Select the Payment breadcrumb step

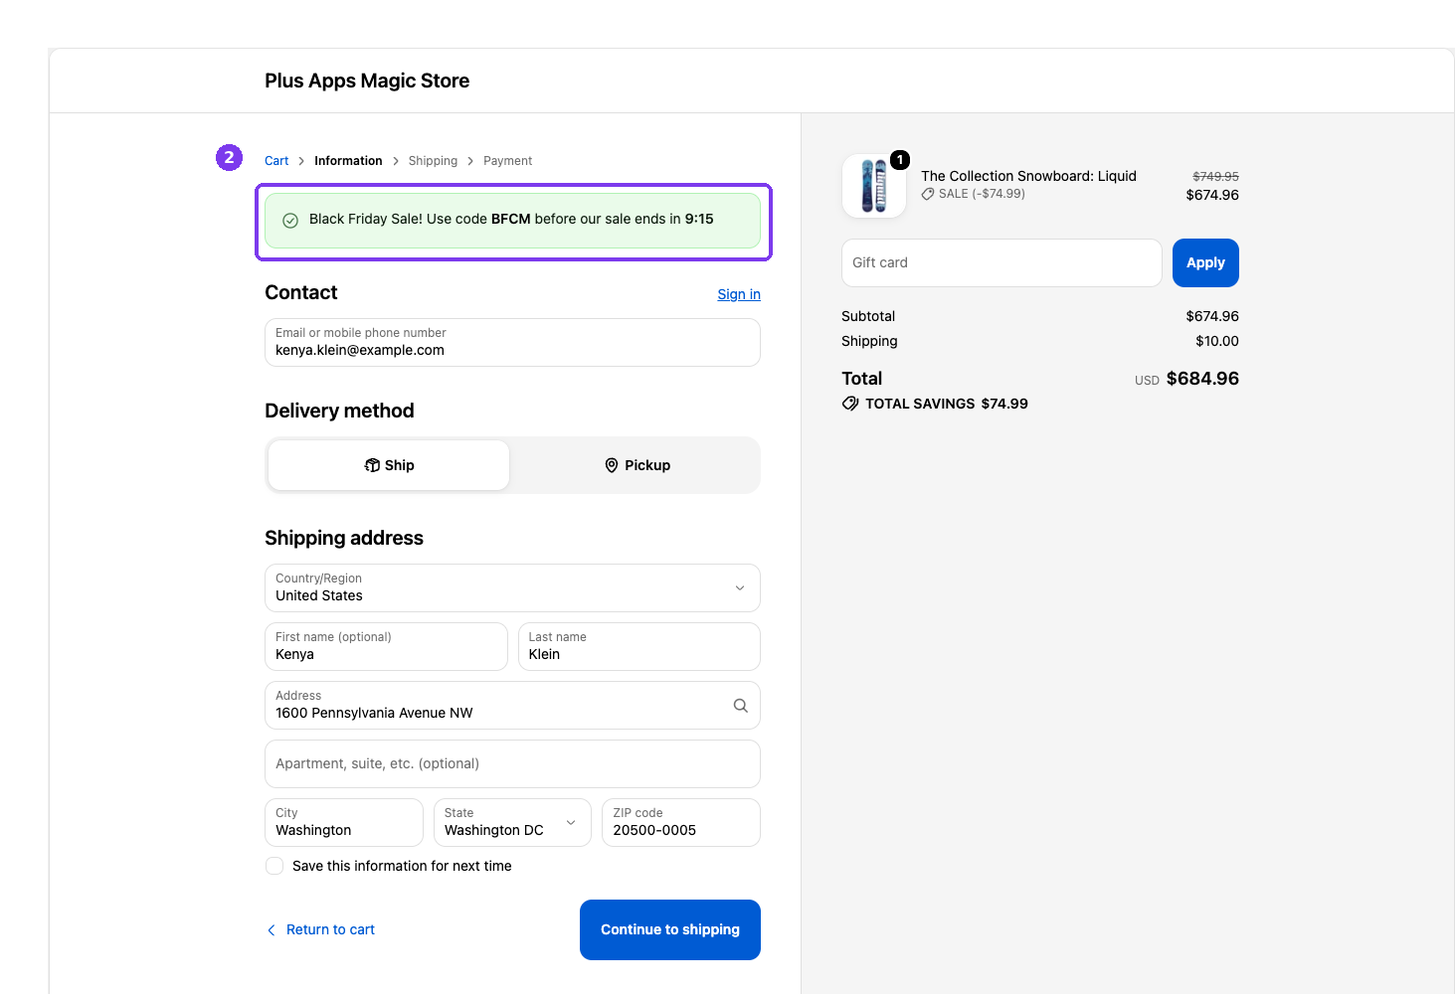[507, 161]
